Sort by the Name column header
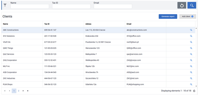The image size is (198, 95). coord(22,24)
